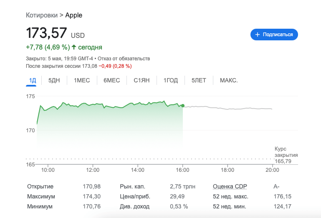Click the 14:00 time axis label
This screenshot has width=321, height=218.
138,170
